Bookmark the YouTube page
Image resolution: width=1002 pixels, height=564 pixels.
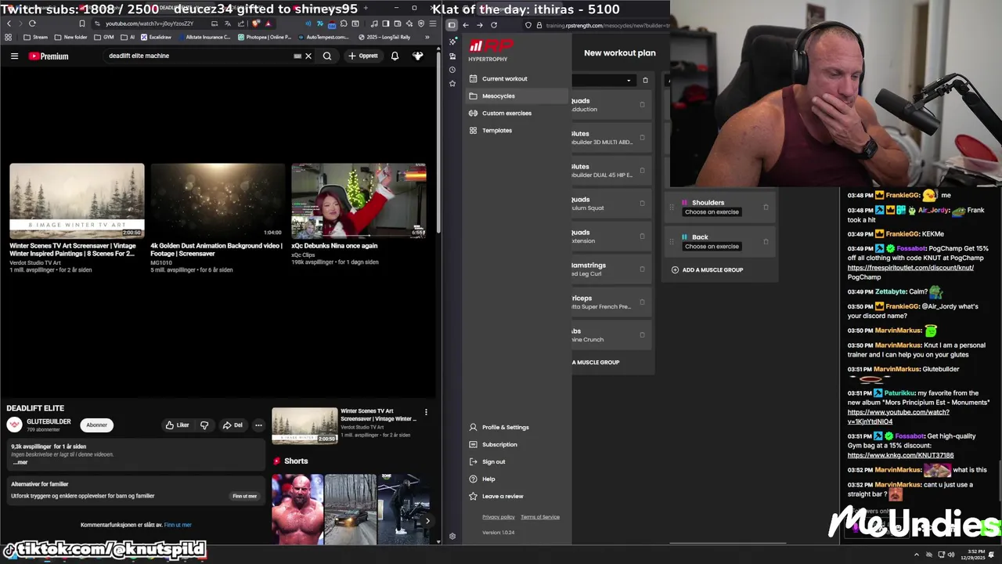pos(81,23)
